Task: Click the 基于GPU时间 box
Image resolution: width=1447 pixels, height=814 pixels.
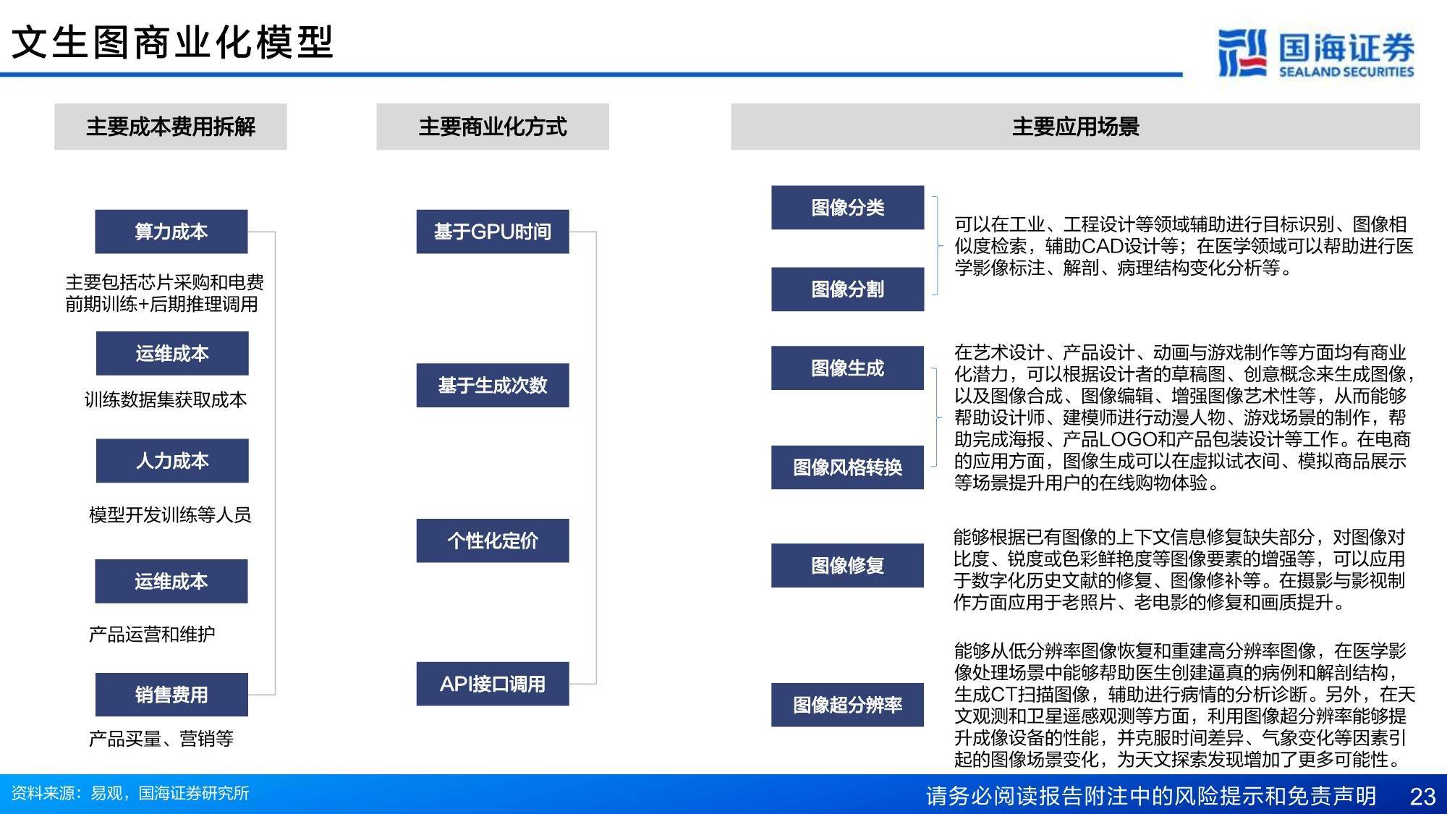Action: (x=493, y=232)
